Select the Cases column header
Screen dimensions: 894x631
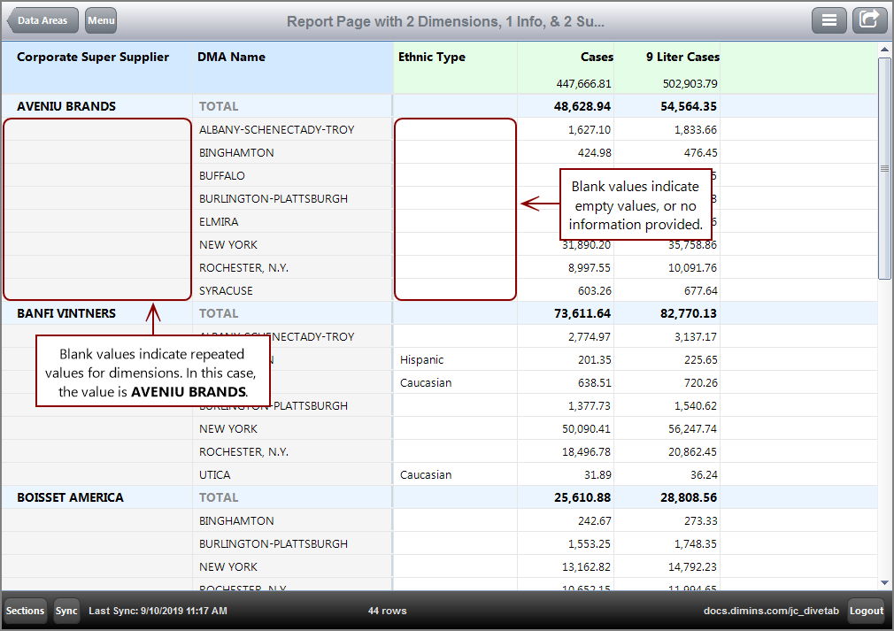[597, 57]
